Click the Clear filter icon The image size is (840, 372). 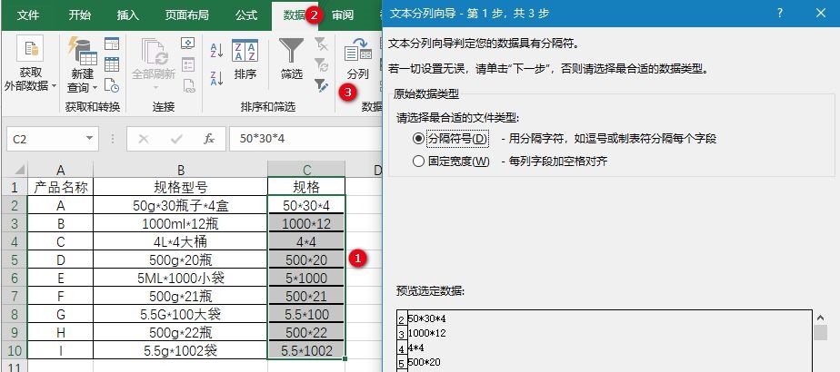coord(321,44)
